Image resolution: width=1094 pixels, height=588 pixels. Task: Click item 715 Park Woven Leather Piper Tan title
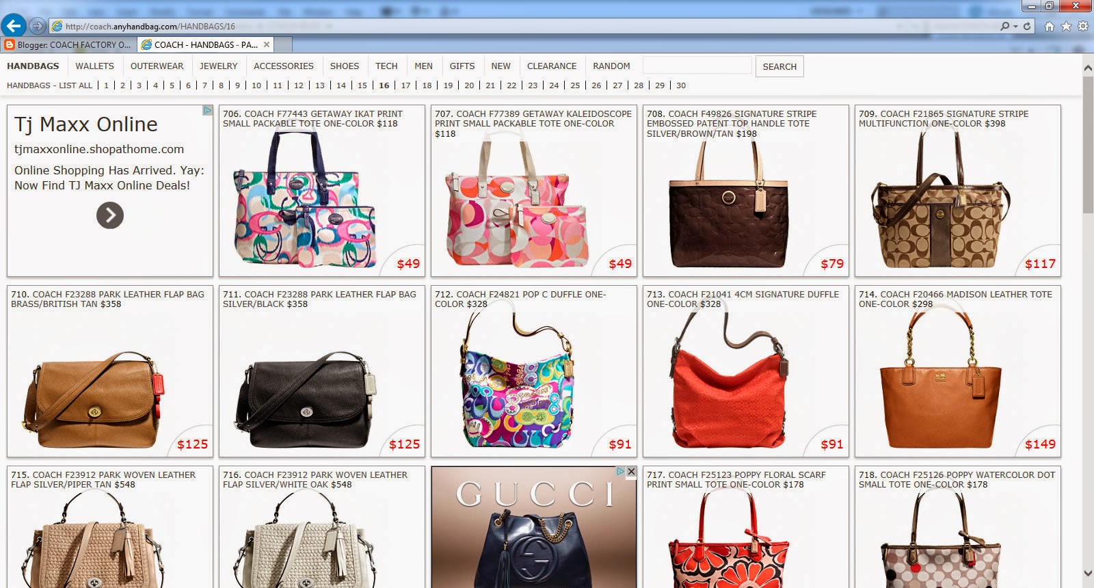click(103, 479)
